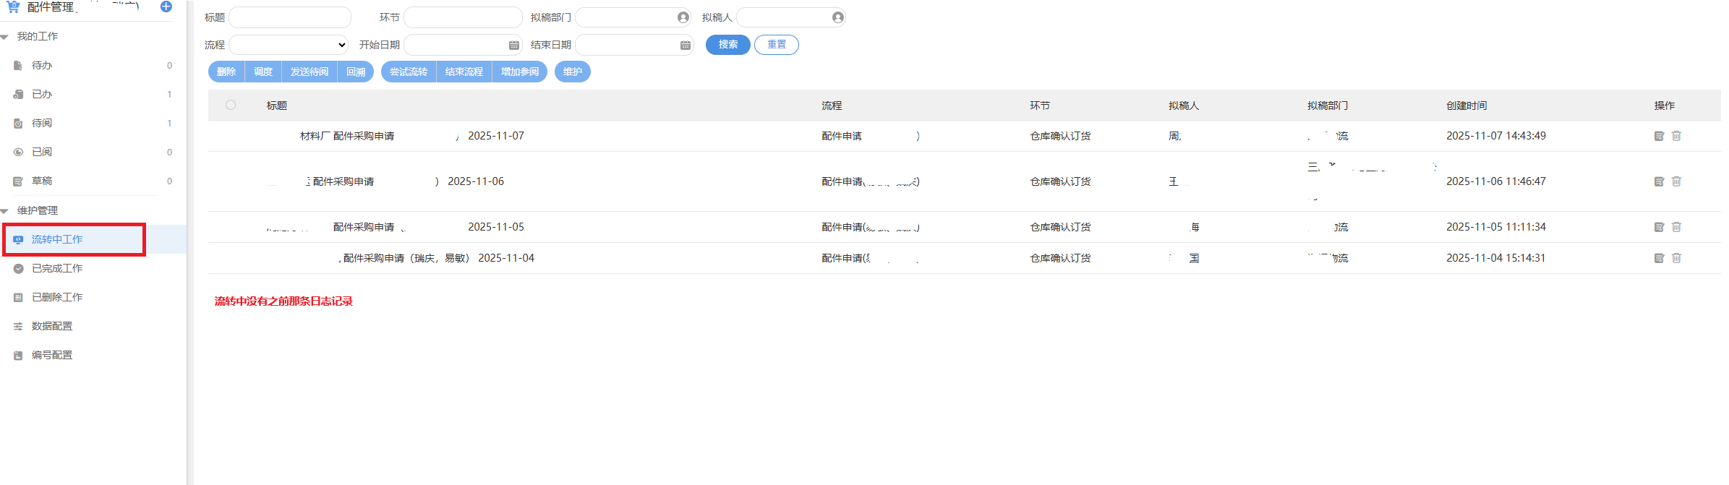The image size is (1729, 485).
Task: Click title of the 2025-11-07 配件采购申请 row
Action: (x=411, y=136)
